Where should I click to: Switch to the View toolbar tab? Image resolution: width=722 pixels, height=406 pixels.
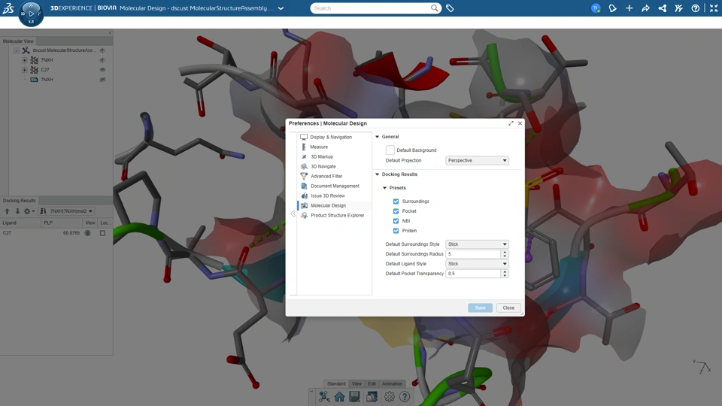[356, 383]
